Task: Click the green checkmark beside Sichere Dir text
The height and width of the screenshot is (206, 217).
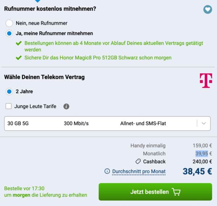Action: click(19, 58)
